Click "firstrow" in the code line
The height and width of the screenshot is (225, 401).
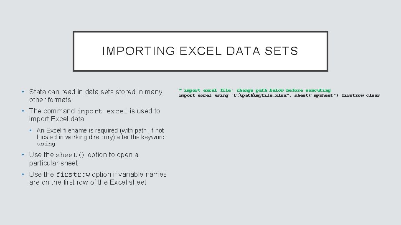353,95
